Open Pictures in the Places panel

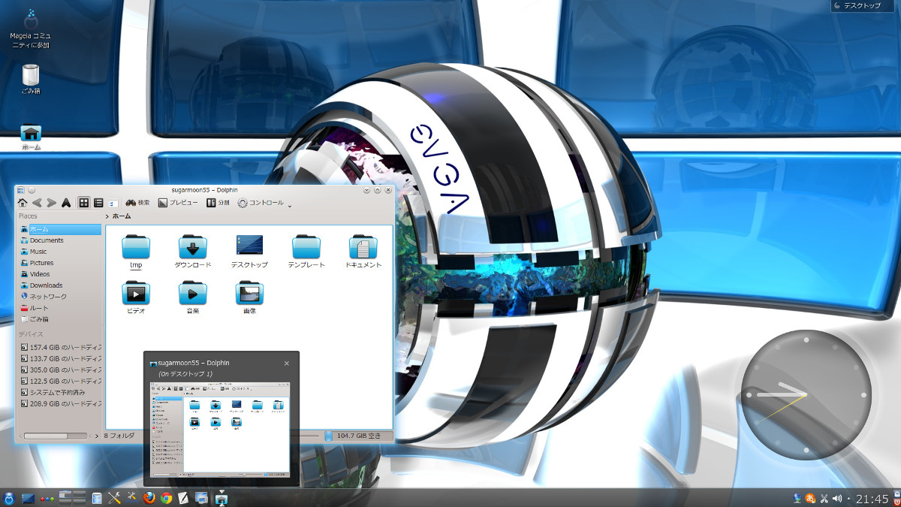[60, 263]
